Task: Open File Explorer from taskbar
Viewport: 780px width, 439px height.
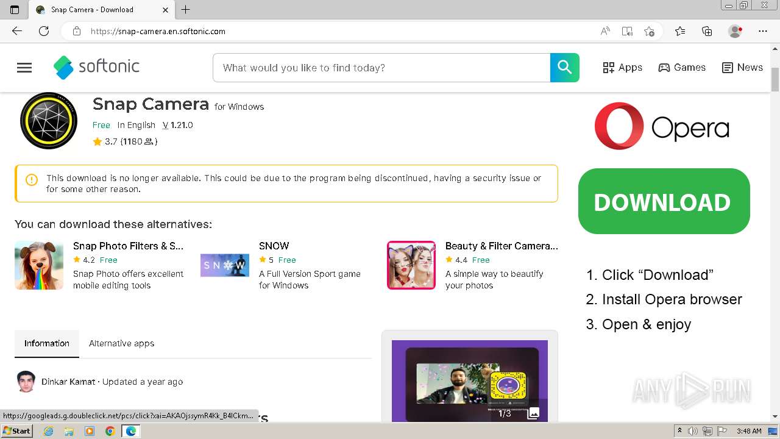Action: (x=69, y=431)
